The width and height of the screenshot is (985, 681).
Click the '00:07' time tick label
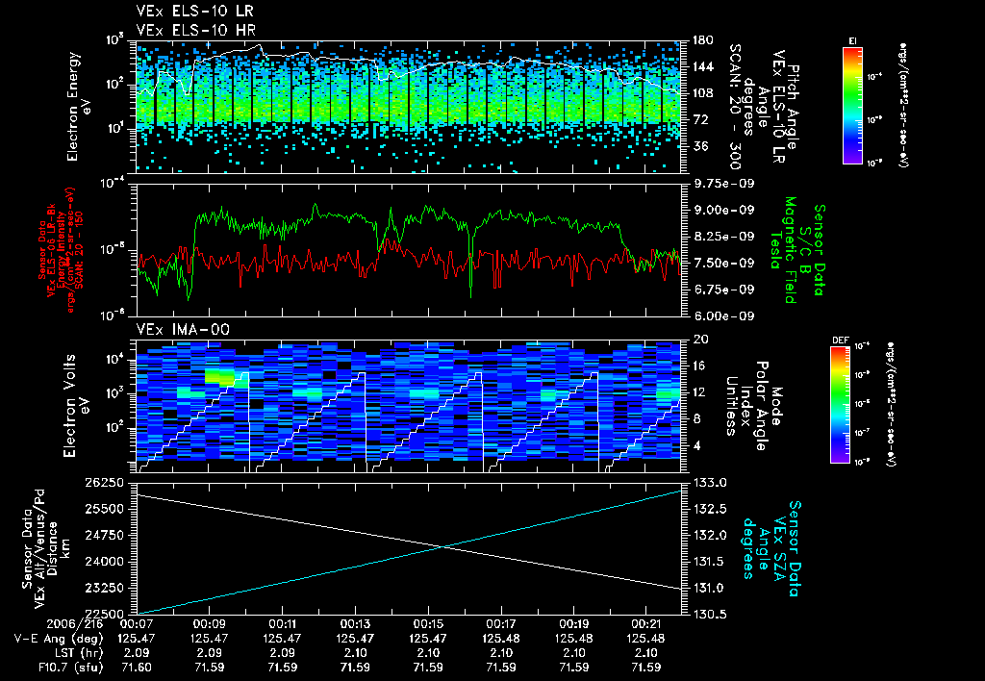tap(137, 624)
